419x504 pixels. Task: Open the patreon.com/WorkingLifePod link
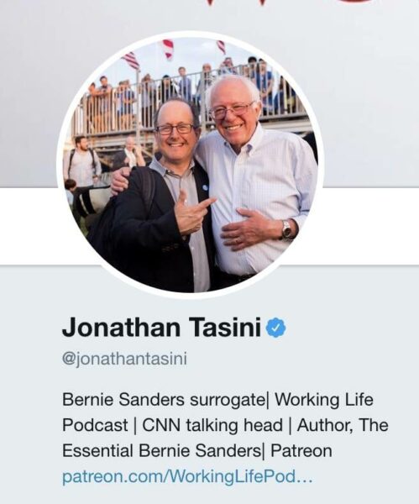click(187, 476)
